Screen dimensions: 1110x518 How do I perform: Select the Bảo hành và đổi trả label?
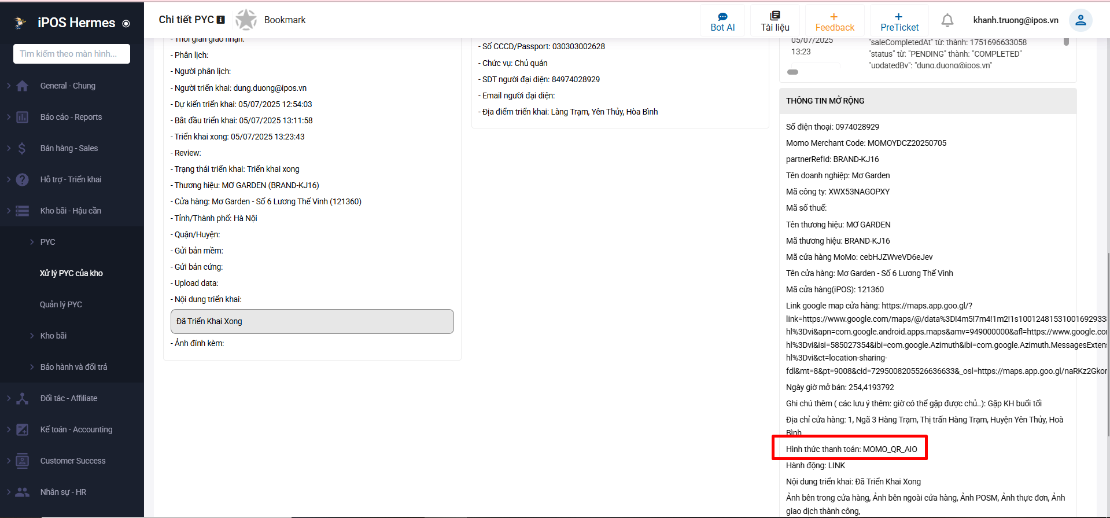74,367
